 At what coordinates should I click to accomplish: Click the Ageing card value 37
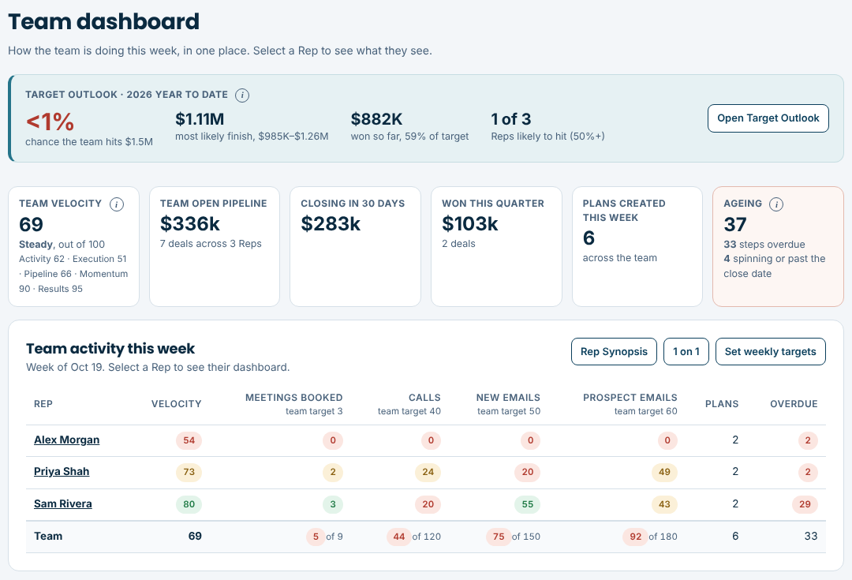tap(735, 224)
